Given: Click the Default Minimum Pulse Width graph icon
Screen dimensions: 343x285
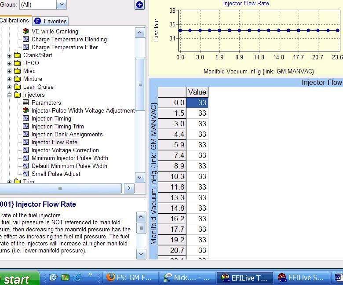Looking at the screenshot, I should point(26,165).
